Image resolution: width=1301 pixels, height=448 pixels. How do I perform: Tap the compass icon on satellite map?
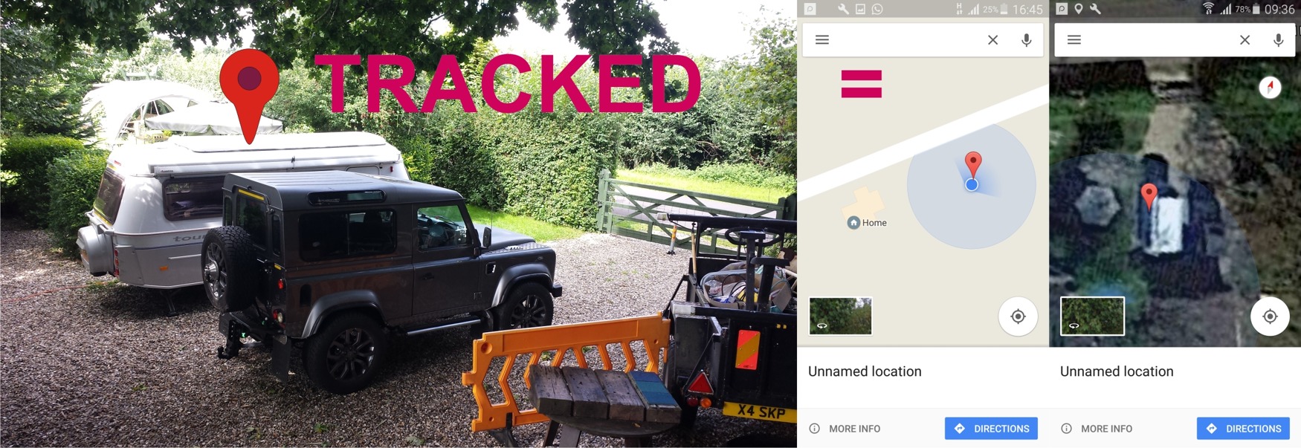click(1270, 88)
